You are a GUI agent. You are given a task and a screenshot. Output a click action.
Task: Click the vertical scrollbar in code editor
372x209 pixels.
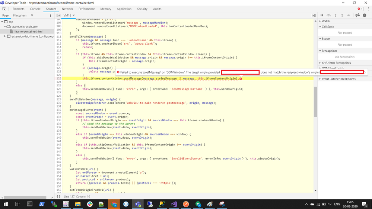point(315,102)
